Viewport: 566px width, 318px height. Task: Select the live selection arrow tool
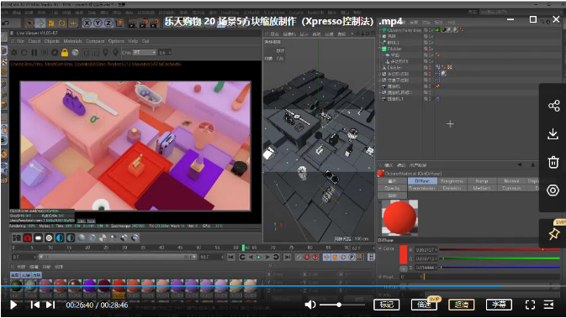pos(29,23)
